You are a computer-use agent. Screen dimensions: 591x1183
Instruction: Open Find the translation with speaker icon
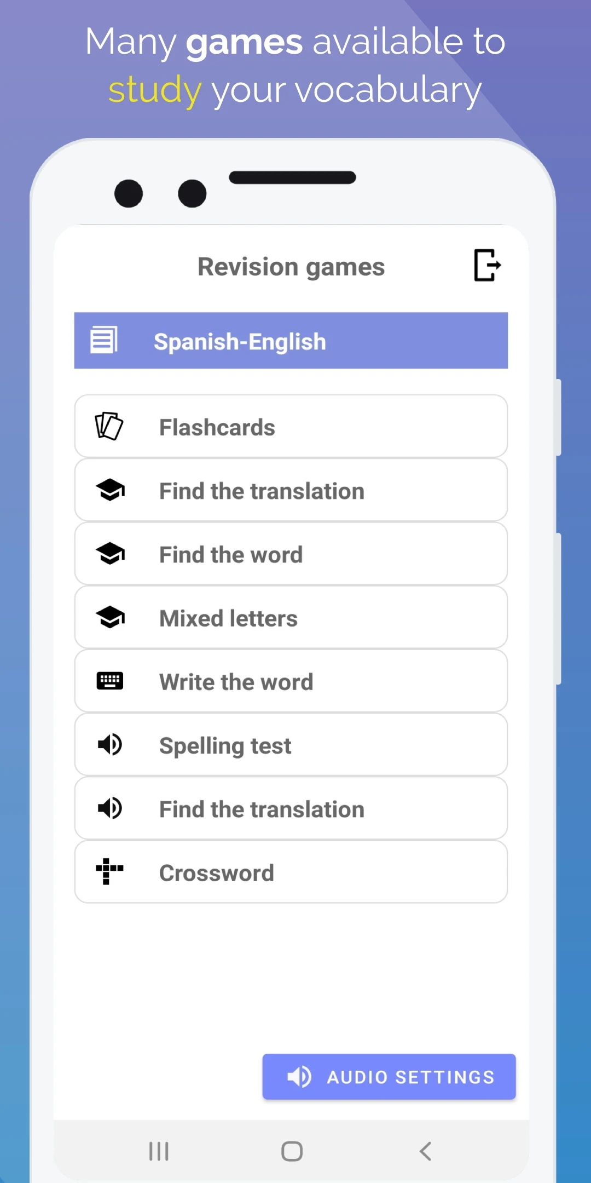coord(291,808)
